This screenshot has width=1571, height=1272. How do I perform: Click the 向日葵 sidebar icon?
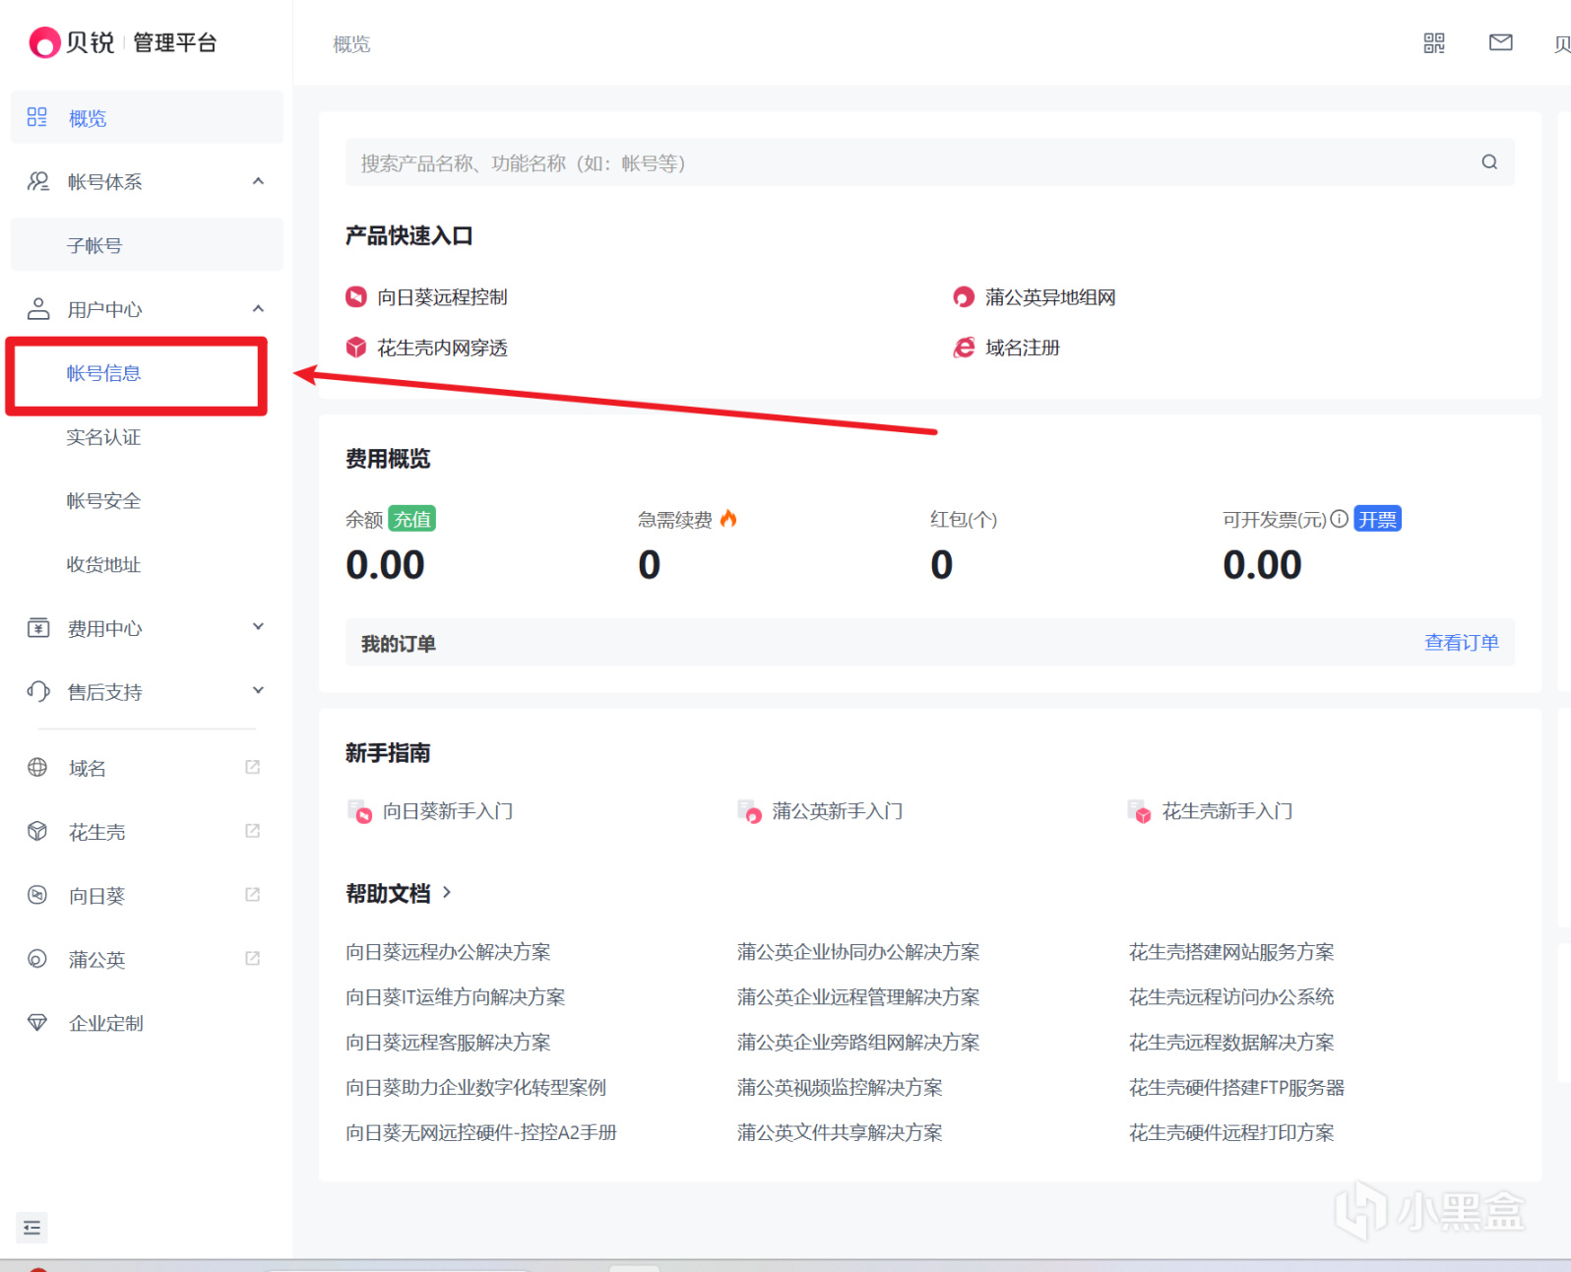pyautogui.click(x=37, y=895)
